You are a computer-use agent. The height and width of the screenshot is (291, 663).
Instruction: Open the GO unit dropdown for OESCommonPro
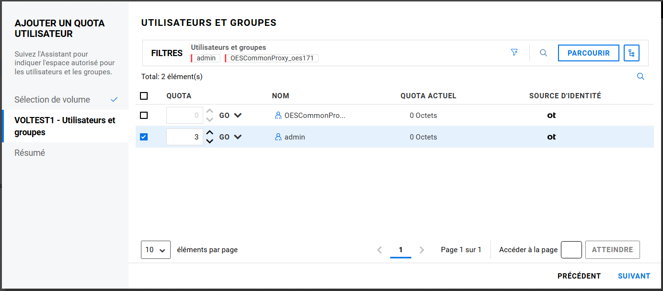237,116
